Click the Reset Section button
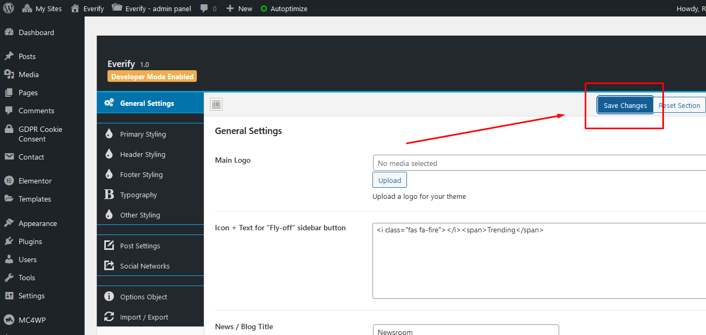This screenshot has height=335, width=706. coord(679,105)
